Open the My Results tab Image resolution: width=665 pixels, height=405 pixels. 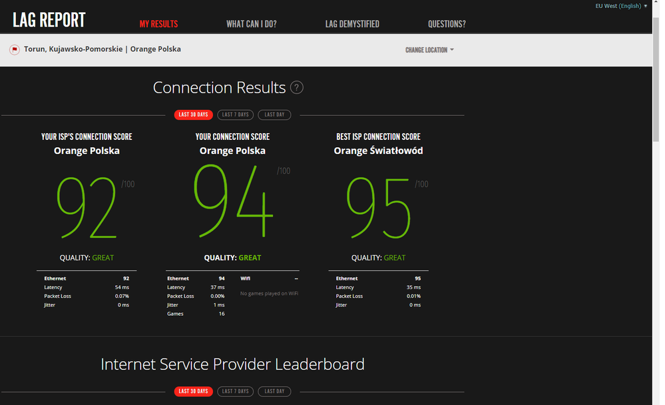pos(158,24)
